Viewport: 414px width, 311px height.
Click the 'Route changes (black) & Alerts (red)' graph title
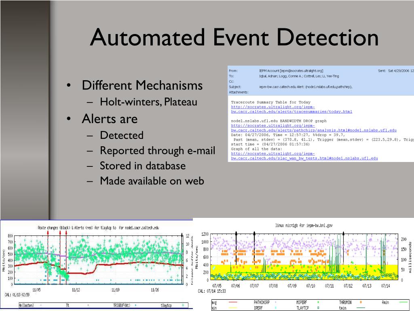point(98,228)
